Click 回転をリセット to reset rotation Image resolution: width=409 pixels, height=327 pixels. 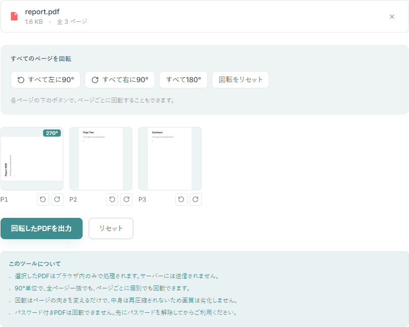[x=240, y=80]
